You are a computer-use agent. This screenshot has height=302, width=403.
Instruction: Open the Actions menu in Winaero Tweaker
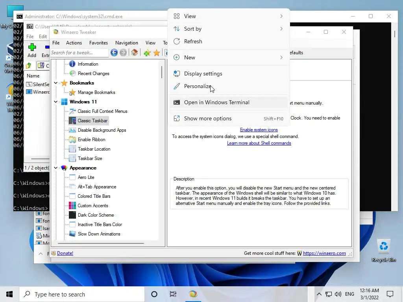point(74,43)
